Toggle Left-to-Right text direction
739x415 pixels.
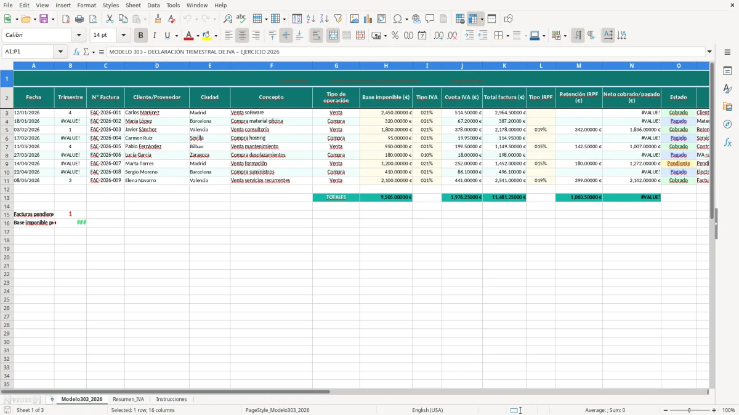click(578, 36)
